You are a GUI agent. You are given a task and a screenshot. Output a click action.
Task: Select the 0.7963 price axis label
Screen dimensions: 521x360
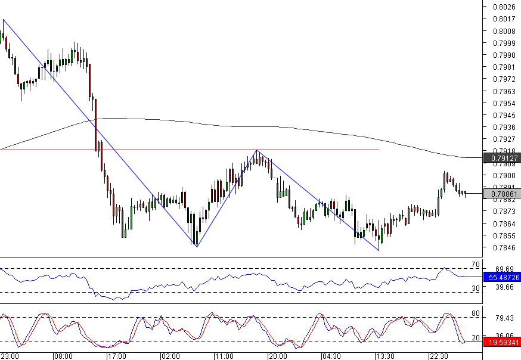(504, 91)
